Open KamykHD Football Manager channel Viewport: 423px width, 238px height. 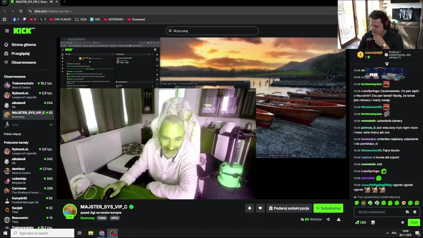(x=28, y=200)
